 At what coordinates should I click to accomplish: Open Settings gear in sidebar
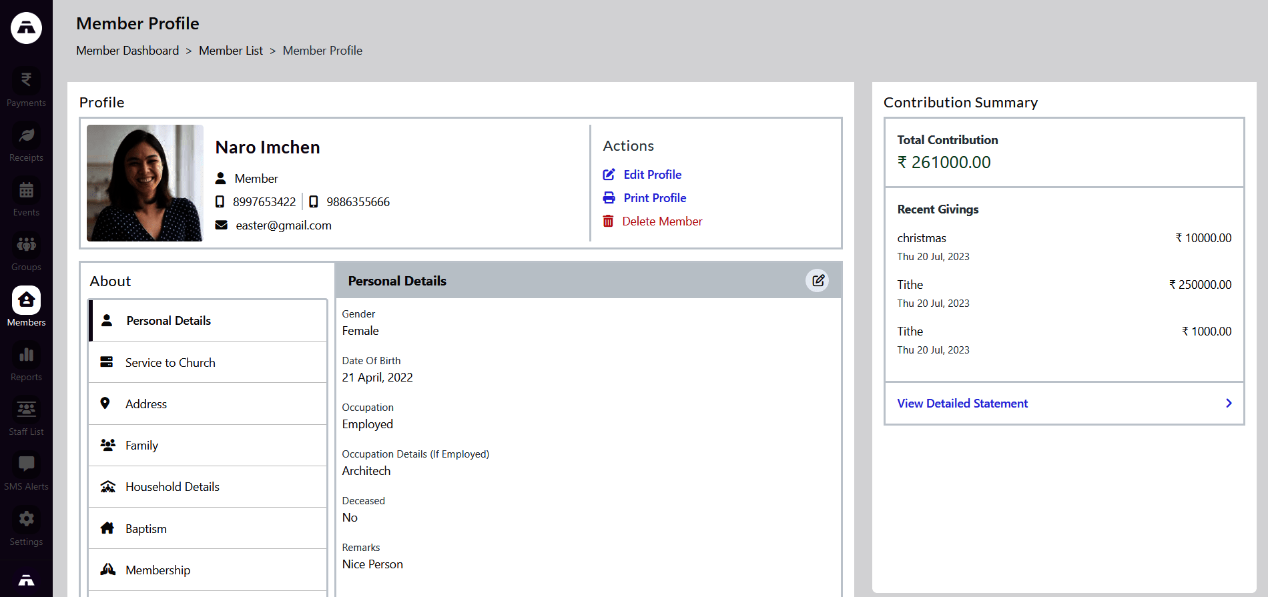26,520
